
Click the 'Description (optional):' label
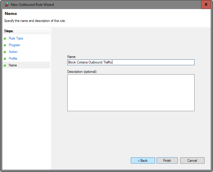(x=82, y=72)
